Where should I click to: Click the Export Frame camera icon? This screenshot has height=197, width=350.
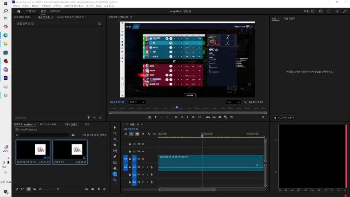pyautogui.click(x=220, y=117)
